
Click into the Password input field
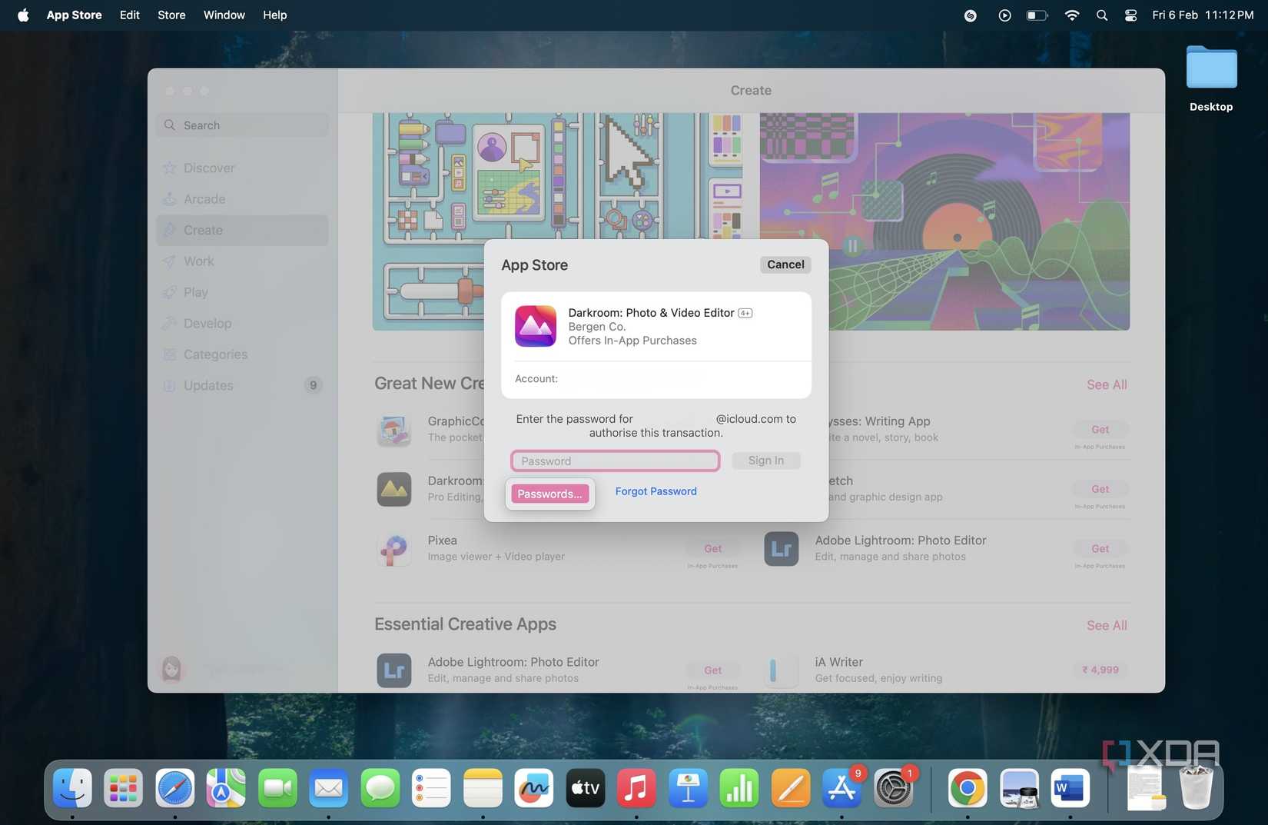click(616, 461)
